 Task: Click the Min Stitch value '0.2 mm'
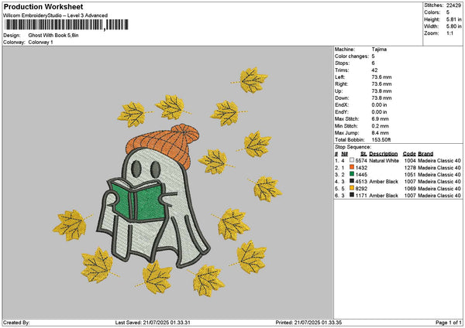[380, 126]
